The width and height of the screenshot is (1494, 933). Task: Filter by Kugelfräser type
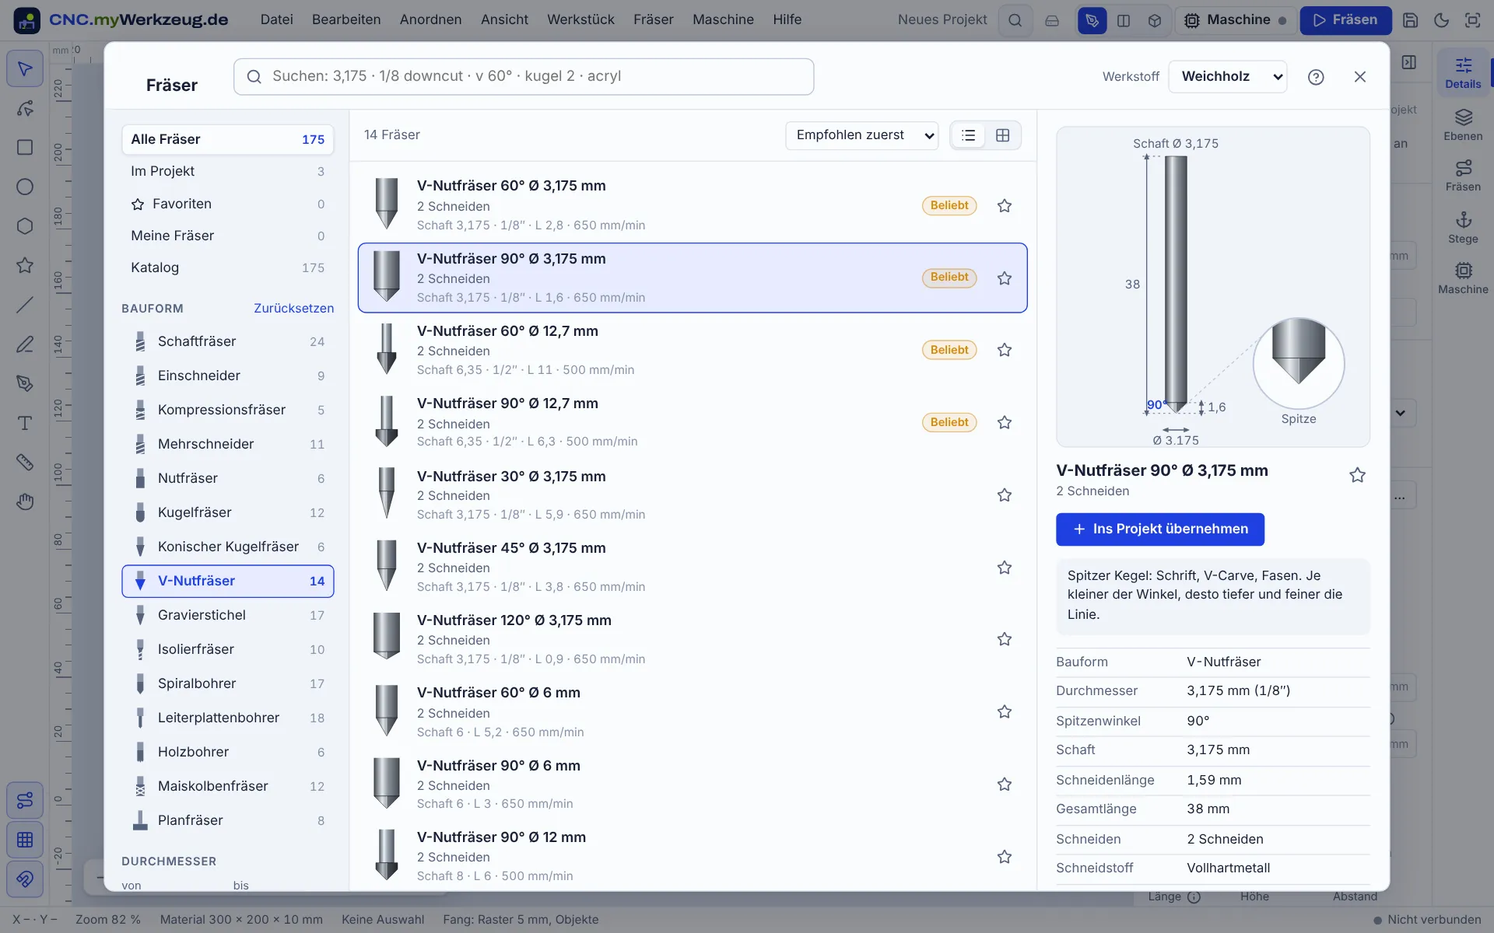[228, 512]
